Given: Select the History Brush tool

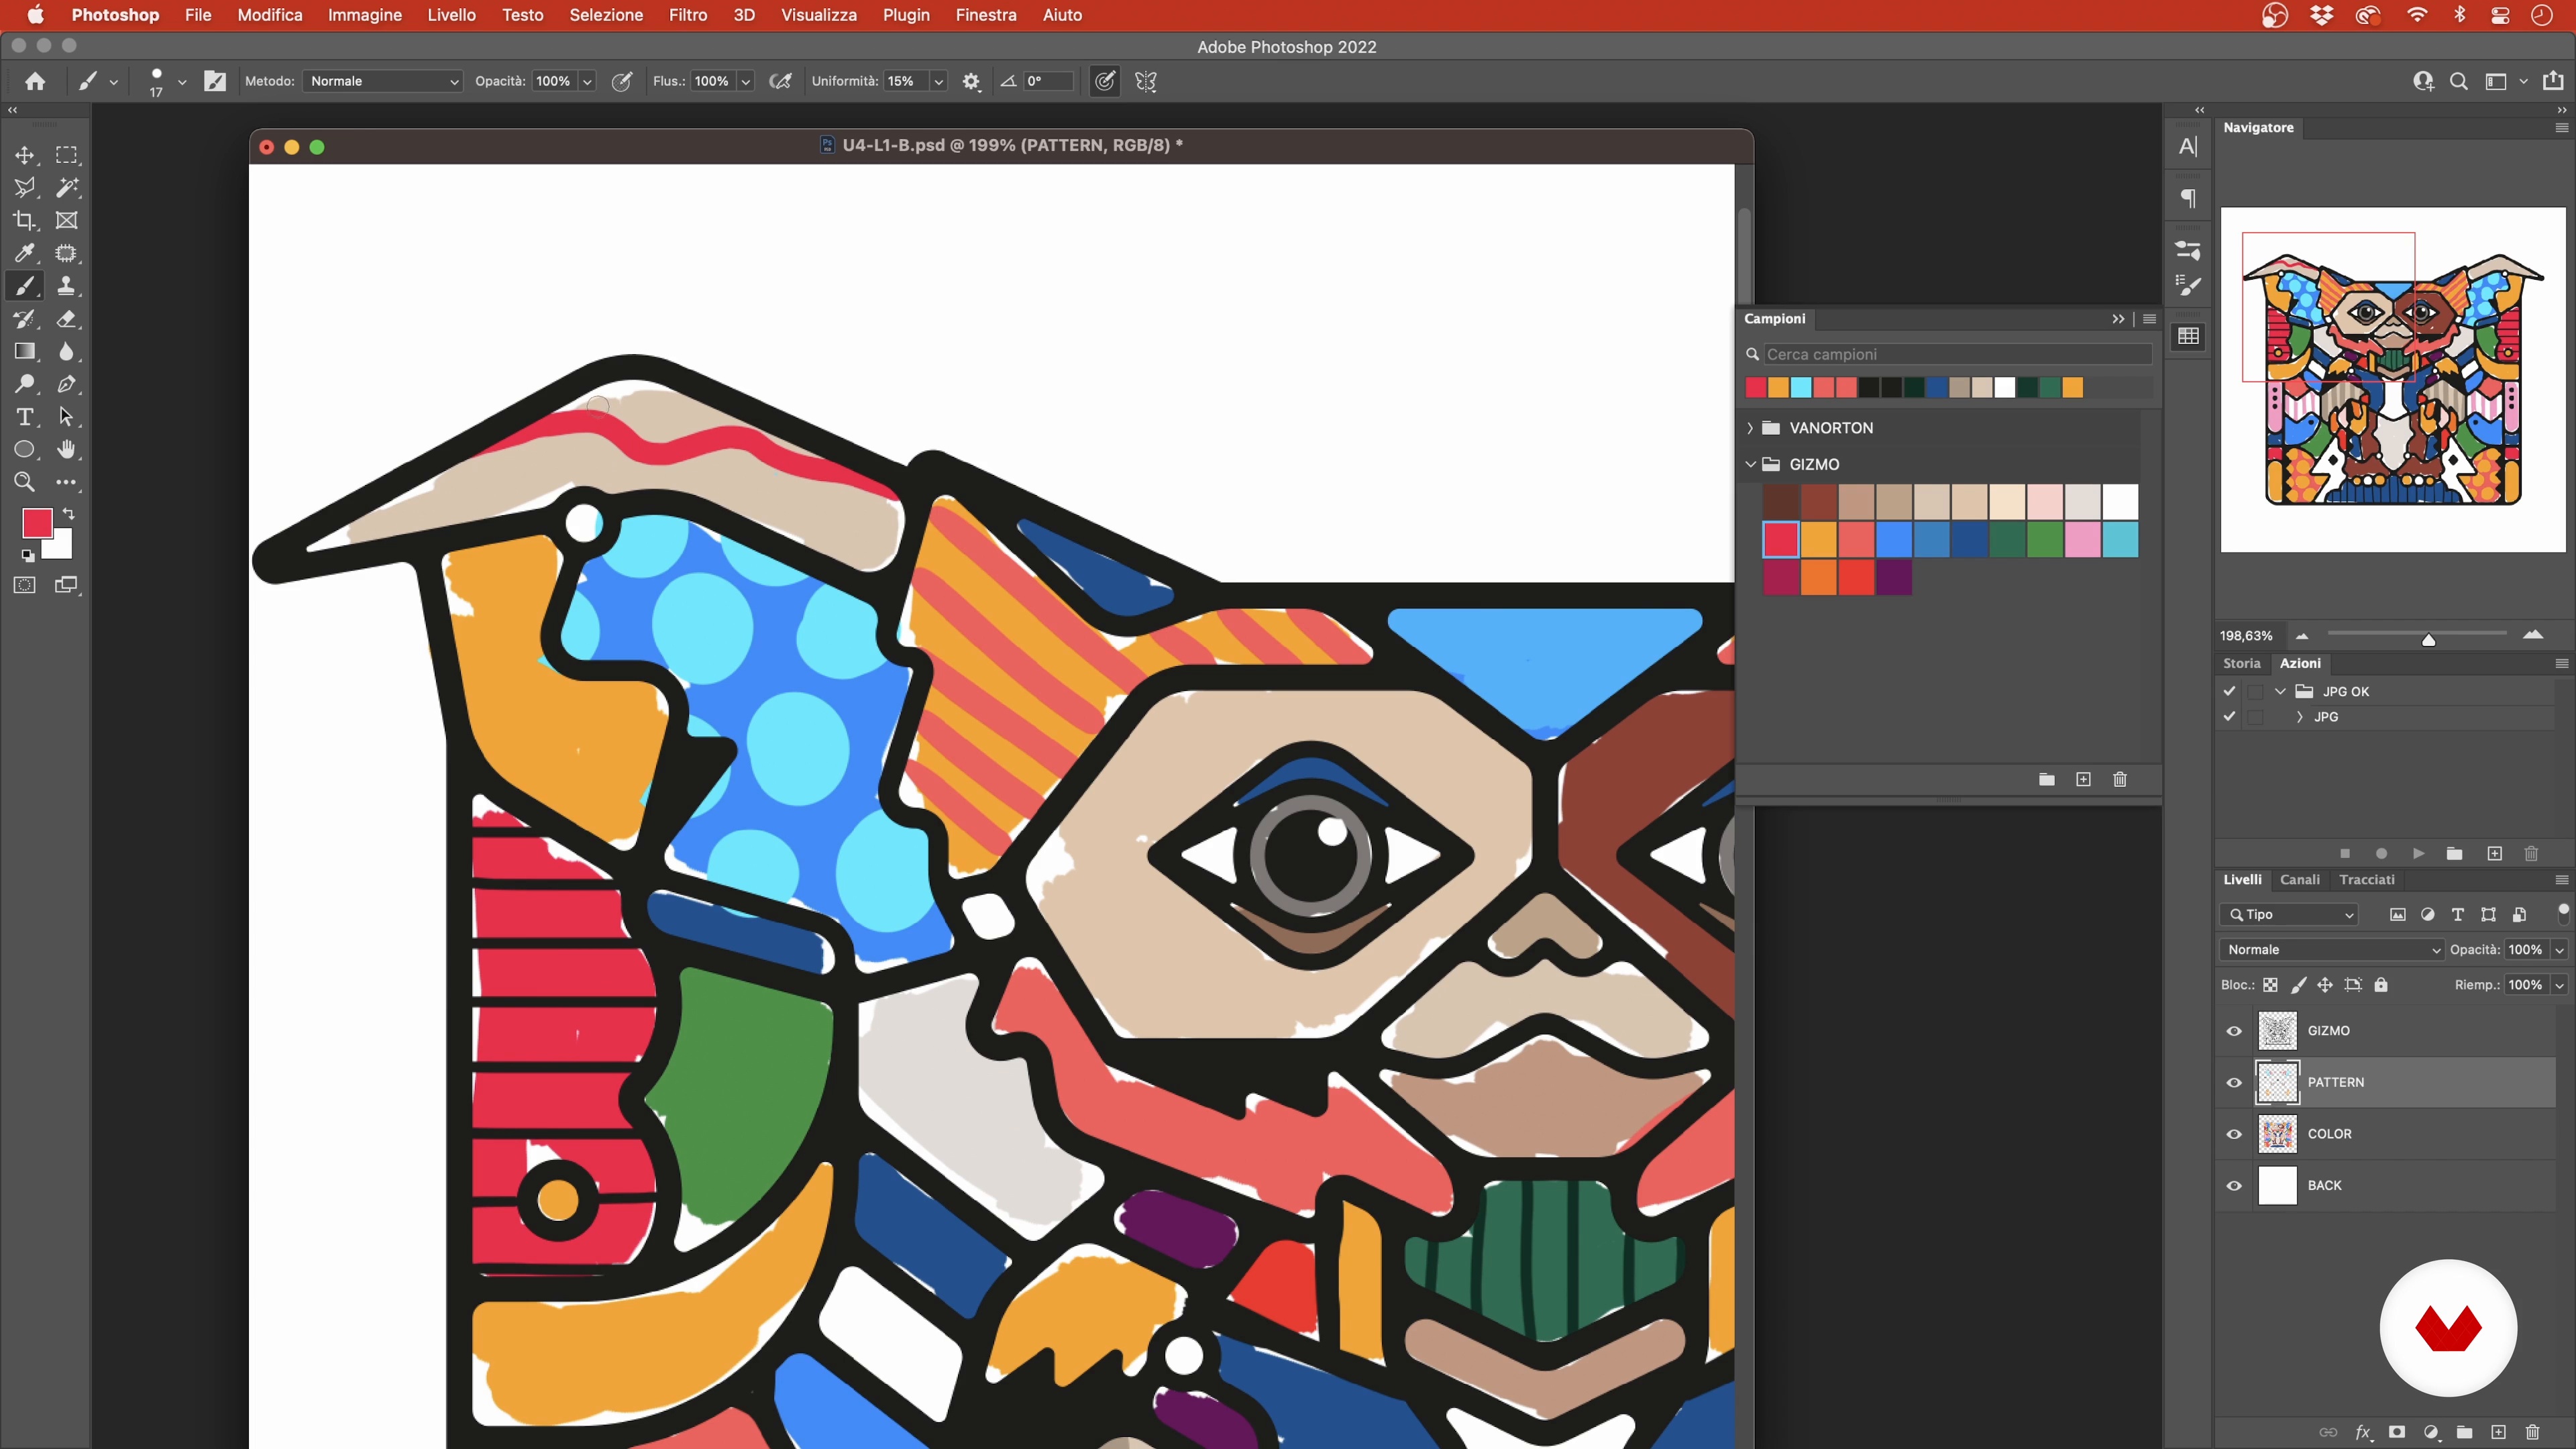Looking at the screenshot, I should point(24,319).
